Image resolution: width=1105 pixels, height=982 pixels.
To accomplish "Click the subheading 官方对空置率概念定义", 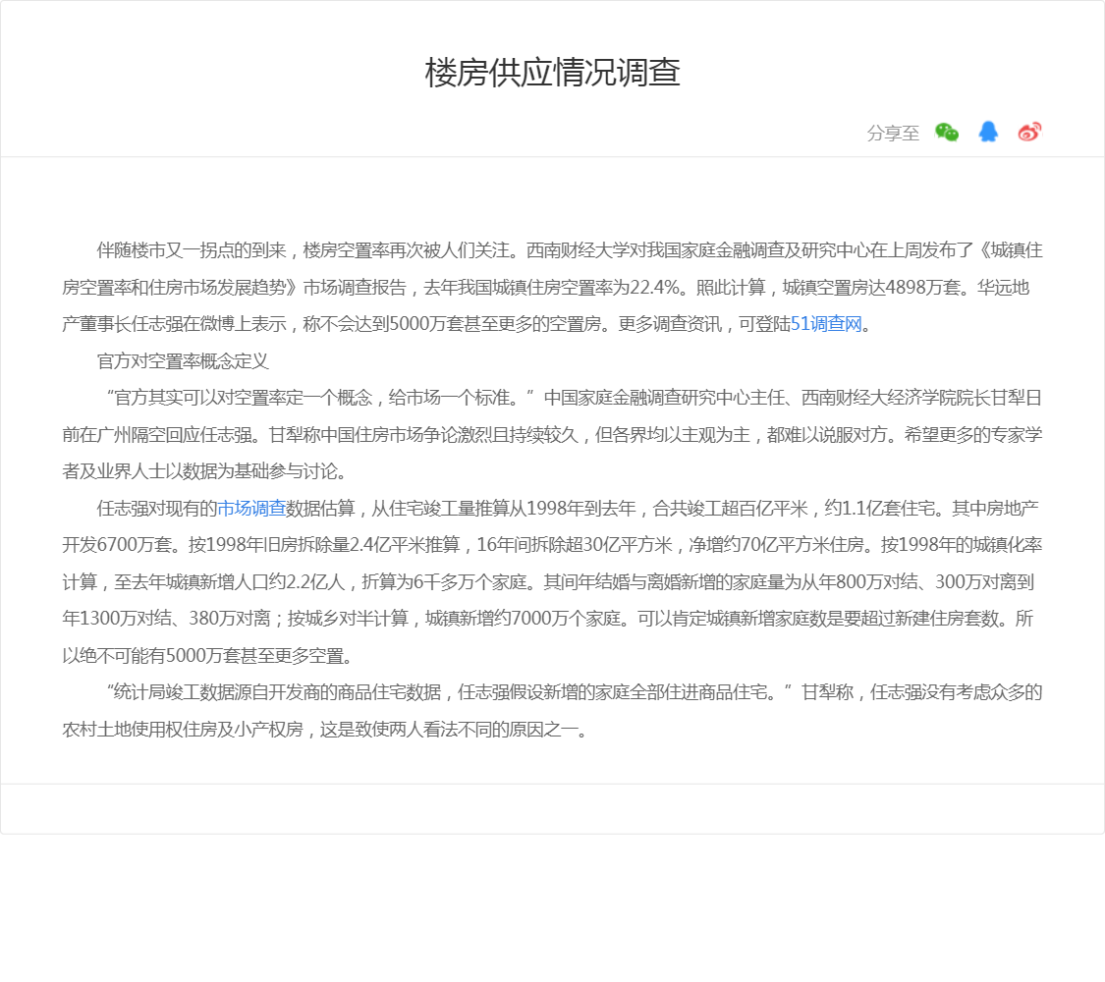I will pos(183,361).
